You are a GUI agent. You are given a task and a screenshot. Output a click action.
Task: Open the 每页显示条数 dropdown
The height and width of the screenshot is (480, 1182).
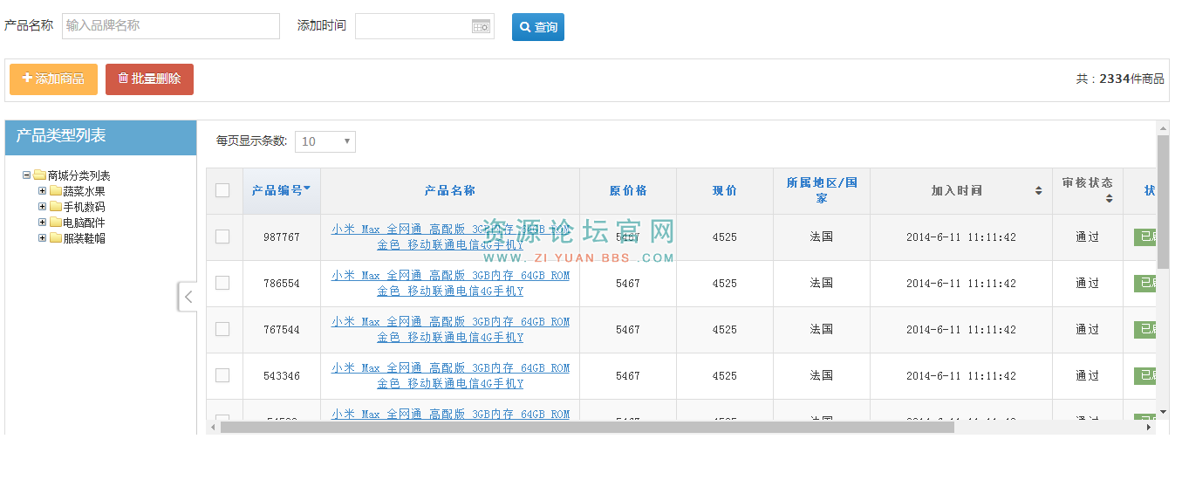325,141
